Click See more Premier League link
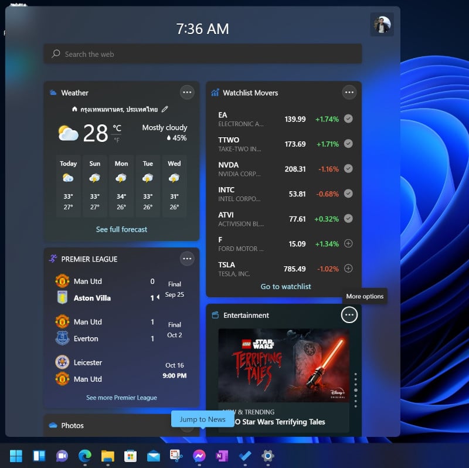Screen dimensions: 469x468 click(x=121, y=398)
